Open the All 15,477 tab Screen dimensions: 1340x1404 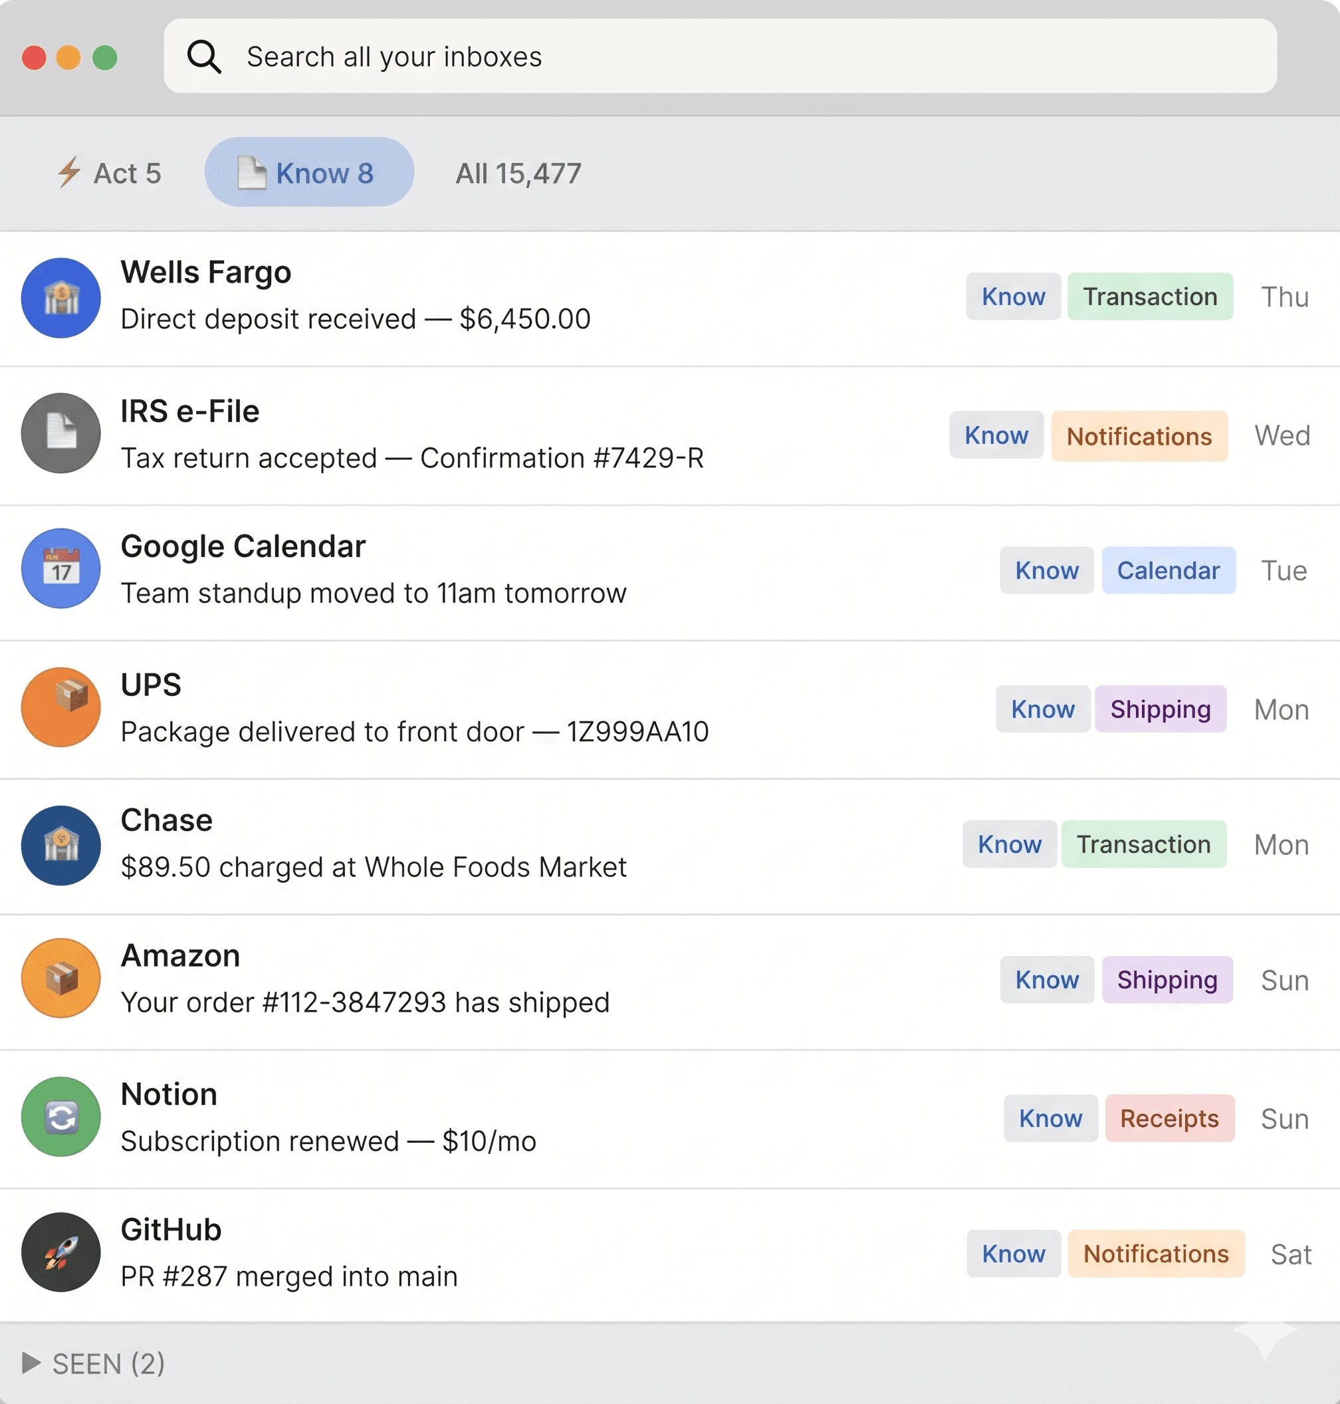518,173
